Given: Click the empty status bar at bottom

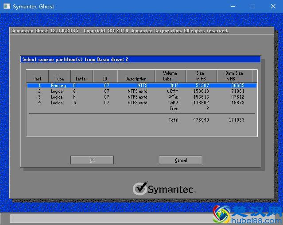Looking at the screenshot, I should (111, 219).
